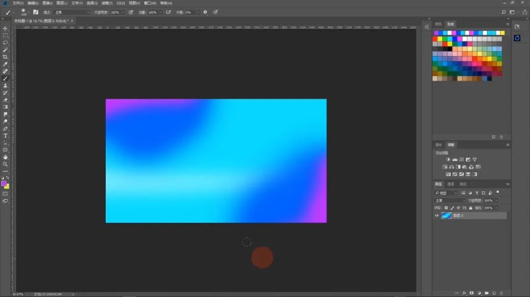The height and width of the screenshot is (297, 530).
Task: Select the History Brush tool
Action: (x=5, y=92)
